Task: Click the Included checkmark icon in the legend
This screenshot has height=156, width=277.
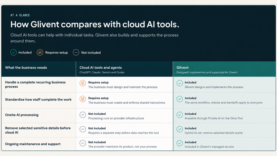Action: [x=13, y=53]
